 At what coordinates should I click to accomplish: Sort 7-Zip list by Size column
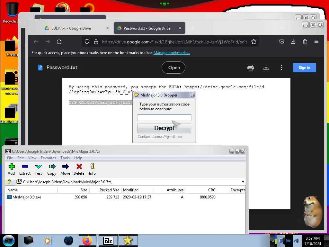(x=74, y=190)
